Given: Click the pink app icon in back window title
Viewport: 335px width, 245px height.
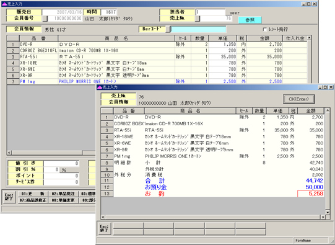Looking at the screenshot, I should point(4,4).
